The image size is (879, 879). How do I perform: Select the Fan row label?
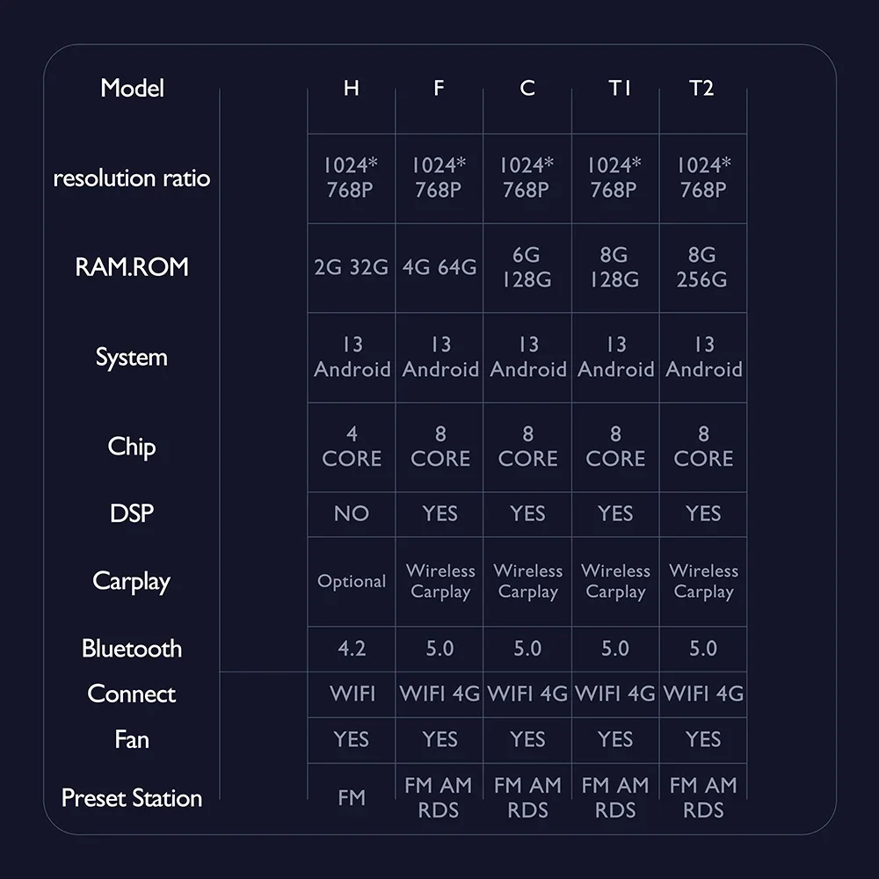132,739
